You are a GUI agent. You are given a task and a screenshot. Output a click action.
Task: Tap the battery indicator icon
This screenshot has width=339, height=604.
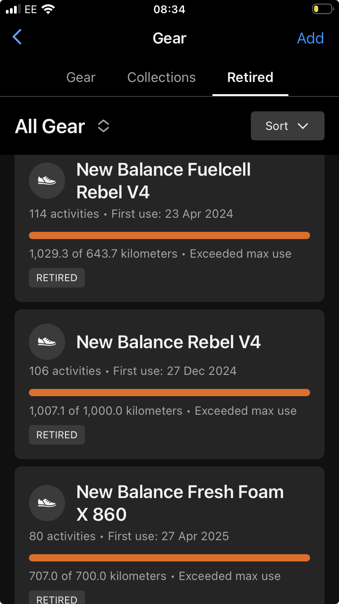(322, 9)
